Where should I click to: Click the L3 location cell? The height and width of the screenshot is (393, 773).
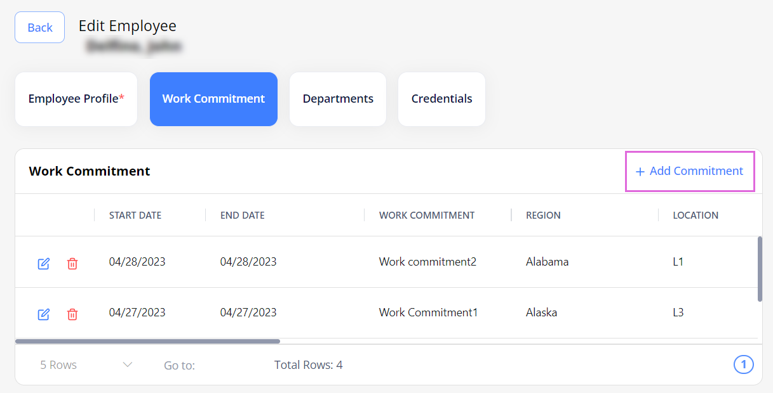click(x=678, y=312)
